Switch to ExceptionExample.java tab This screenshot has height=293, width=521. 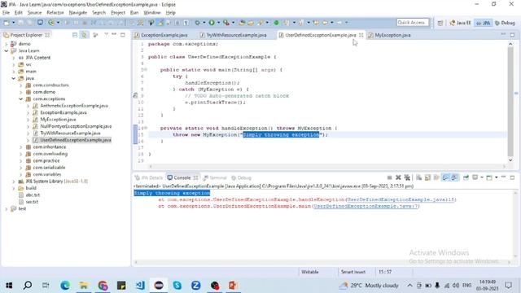pos(164,35)
